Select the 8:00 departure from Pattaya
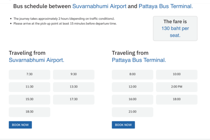This screenshot has width=210, height=140. coord(133,75)
